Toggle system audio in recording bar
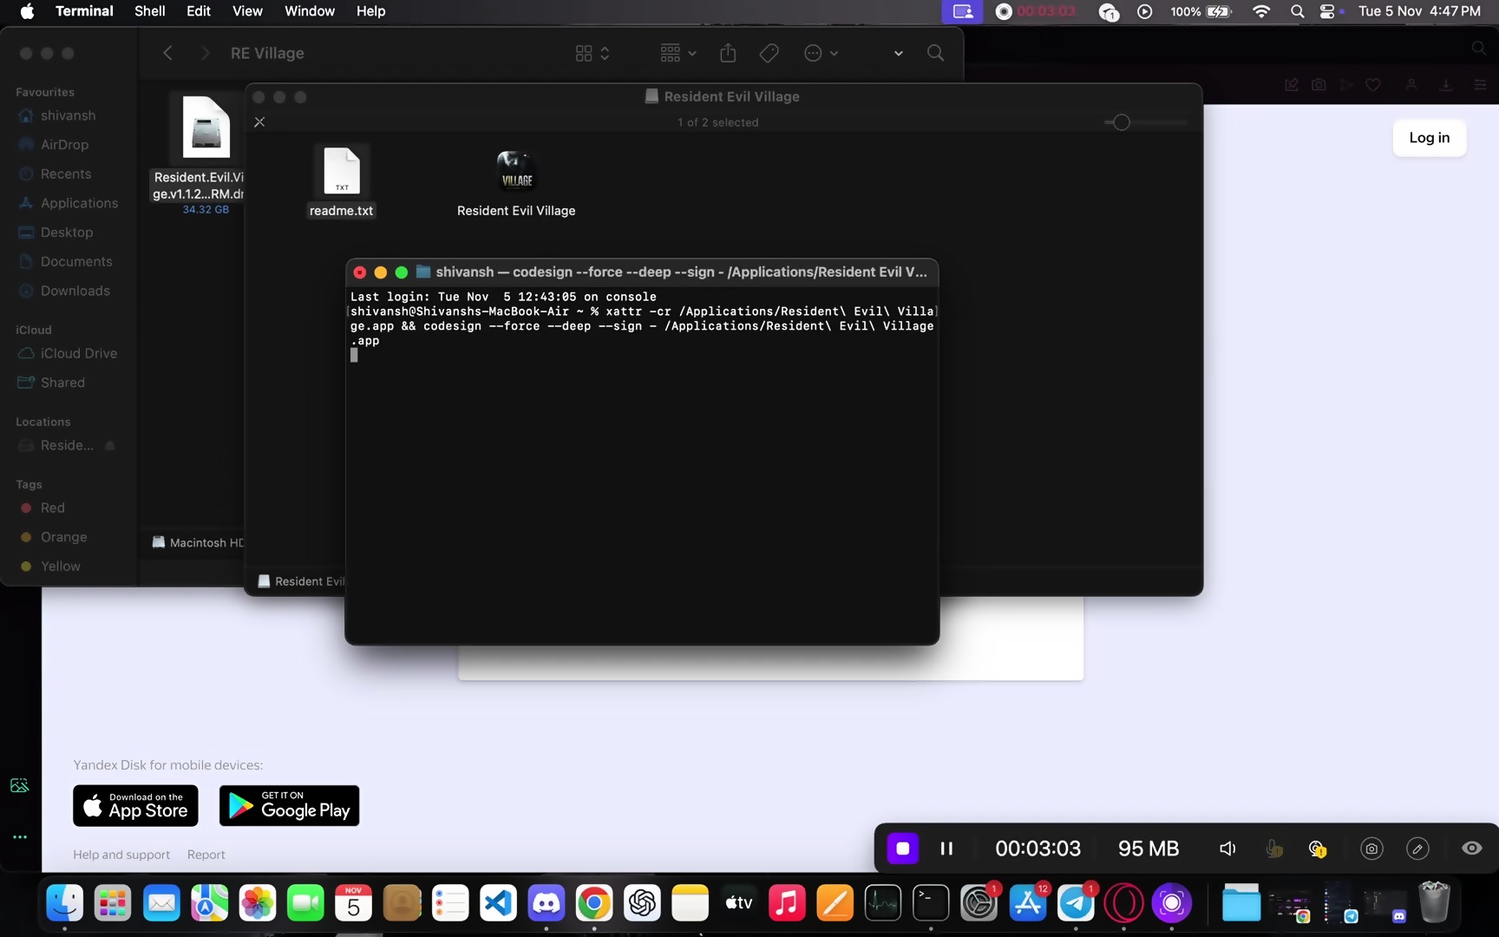Viewport: 1499px width, 937px height. pos(1227,849)
